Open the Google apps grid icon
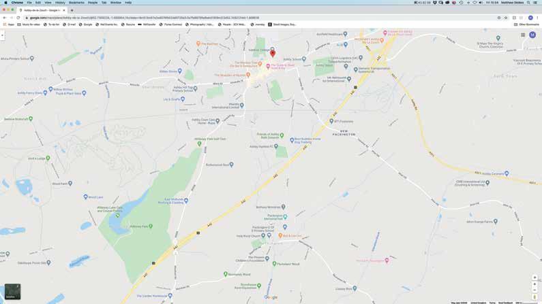Viewport: 542px width, 304px height. click(523, 35)
